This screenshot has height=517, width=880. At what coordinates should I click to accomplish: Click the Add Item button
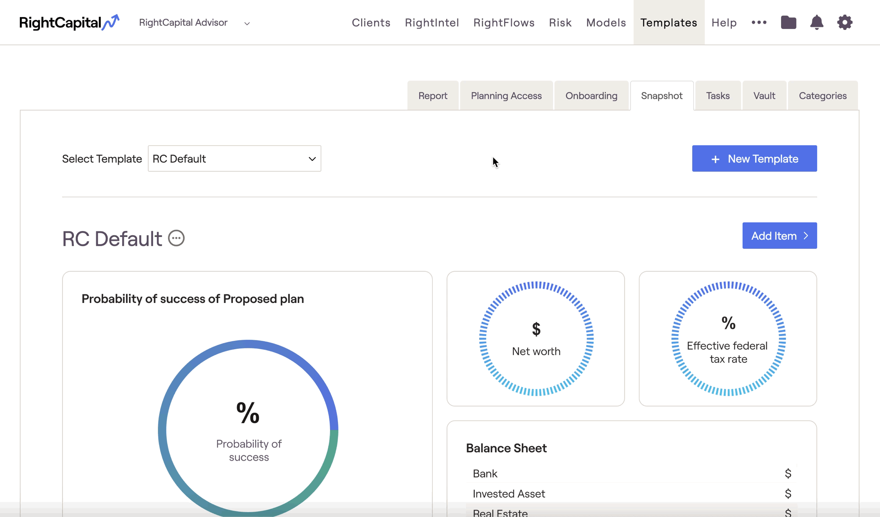(x=780, y=236)
